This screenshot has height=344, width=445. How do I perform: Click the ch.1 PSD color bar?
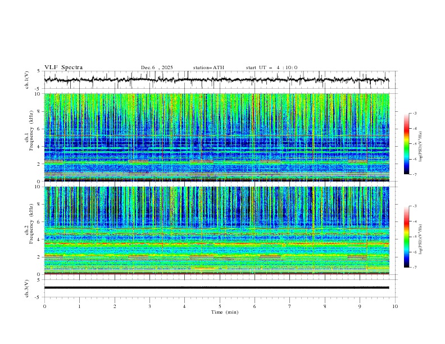click(x=407, y=144)
